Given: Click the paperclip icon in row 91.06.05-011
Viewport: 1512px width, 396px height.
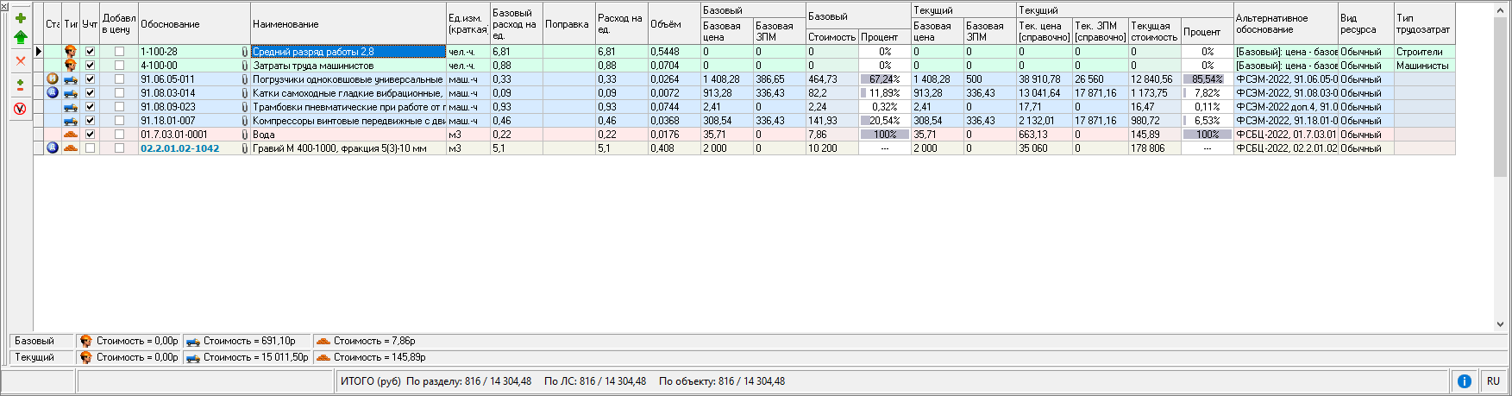Looking at the screenshot, I should (245, 79).
